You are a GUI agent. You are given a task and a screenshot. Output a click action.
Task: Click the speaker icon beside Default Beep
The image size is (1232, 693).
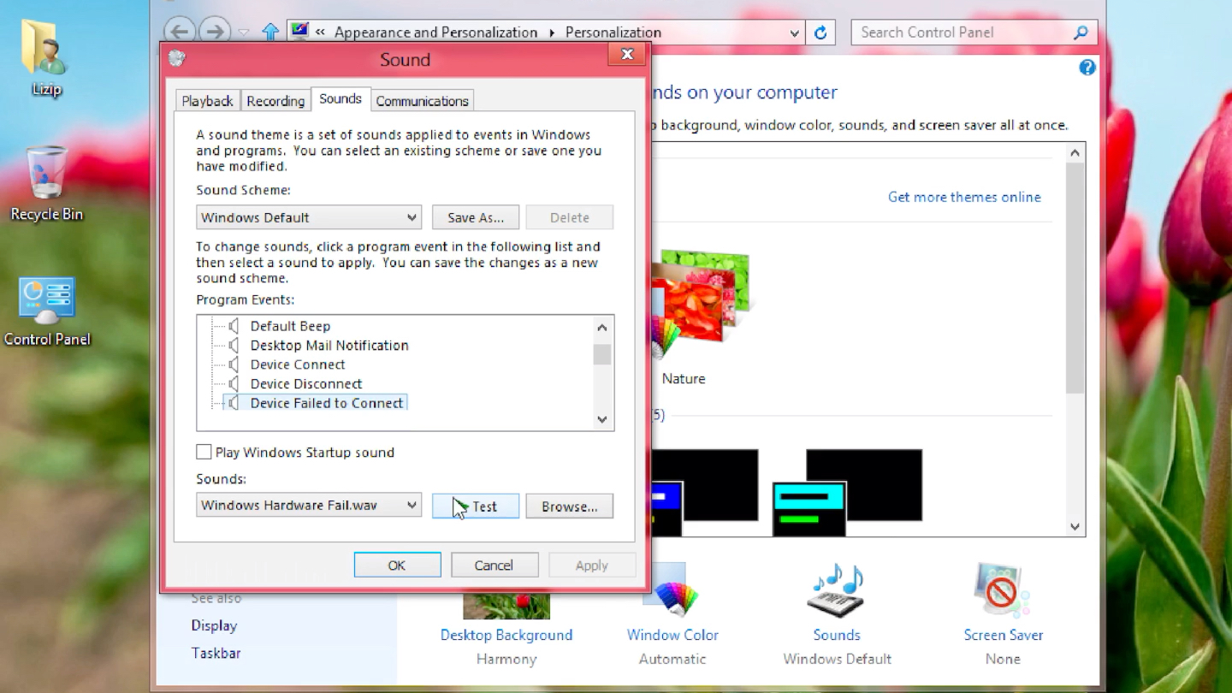(x=234, y=326)
